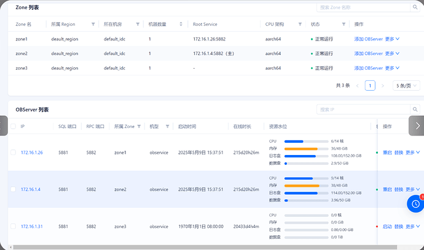Check the box next to 172.16.1.31

(13, 226)
